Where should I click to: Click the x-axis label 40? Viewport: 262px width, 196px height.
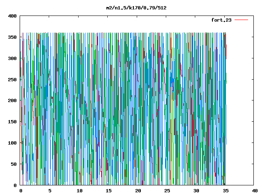[255, 191]
